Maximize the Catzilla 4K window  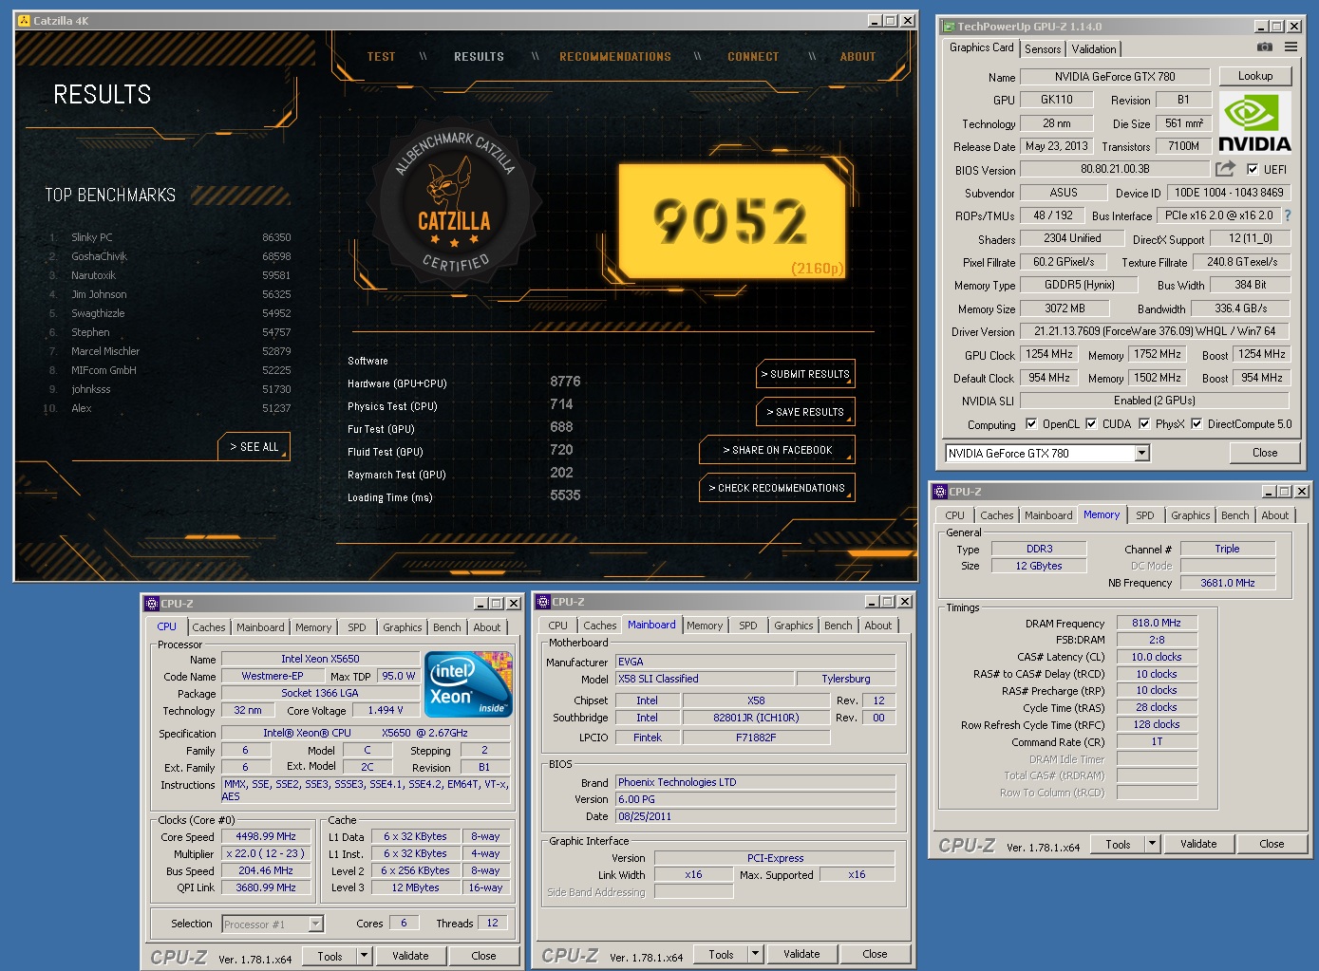pyautogui.click(x=890, y=20)
